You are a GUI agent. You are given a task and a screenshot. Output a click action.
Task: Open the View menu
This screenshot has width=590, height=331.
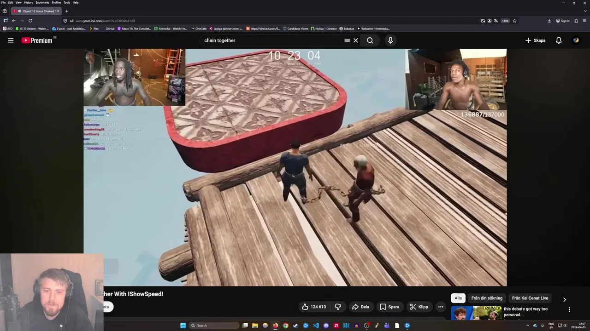coord(18,3)
